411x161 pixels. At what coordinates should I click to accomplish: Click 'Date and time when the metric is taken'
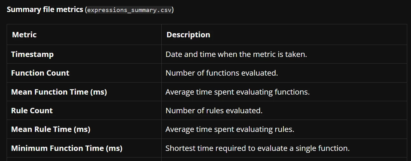coord(236,54)
